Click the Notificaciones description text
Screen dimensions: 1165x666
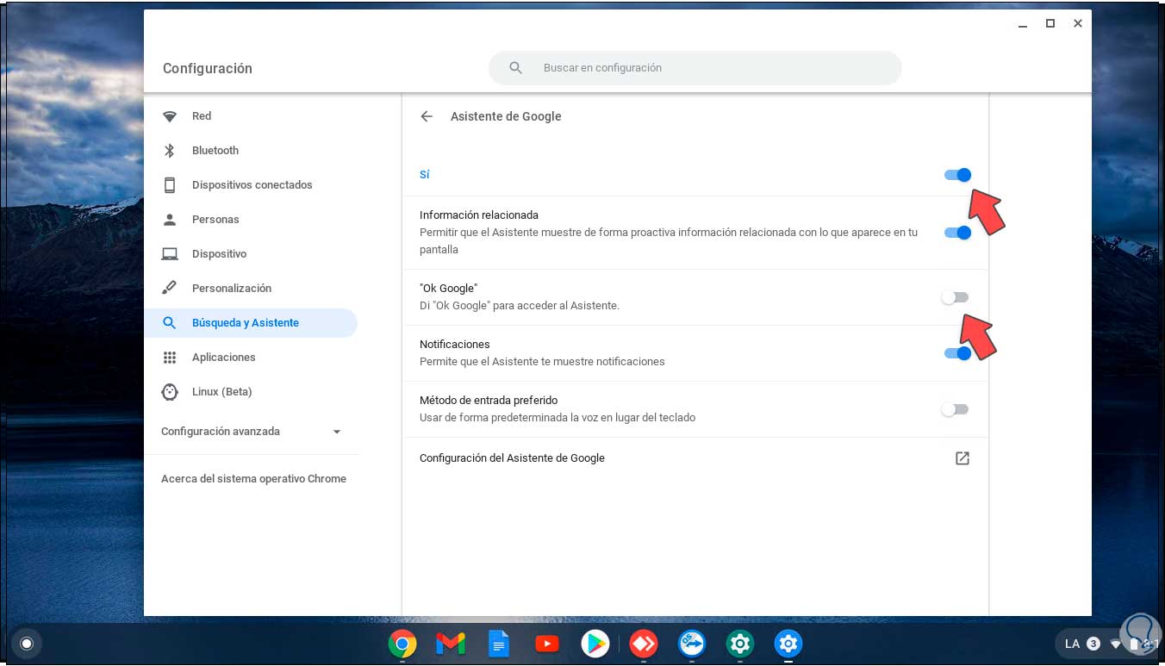coord(542,362)
